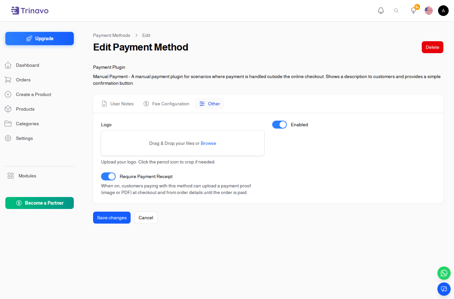Open the account avatar menu
Screen dimensions: 454x299
point(443,11)
